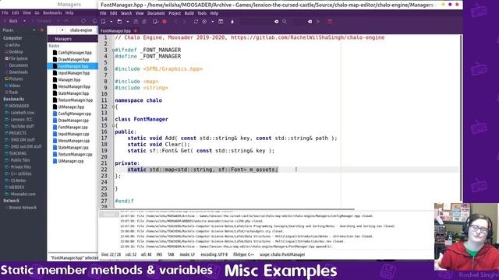Open Geany's Tools menu

point(202,13)
